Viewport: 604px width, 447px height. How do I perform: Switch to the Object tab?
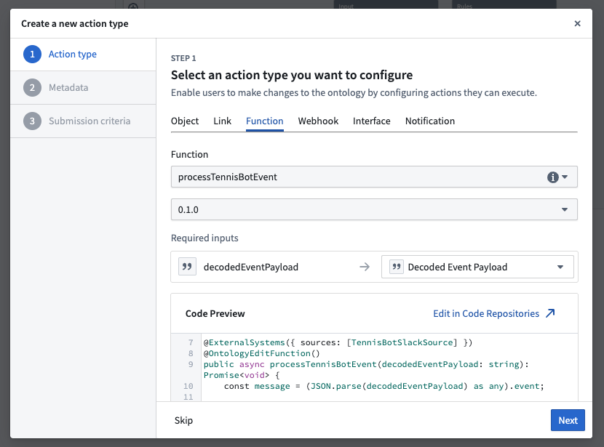185,121
